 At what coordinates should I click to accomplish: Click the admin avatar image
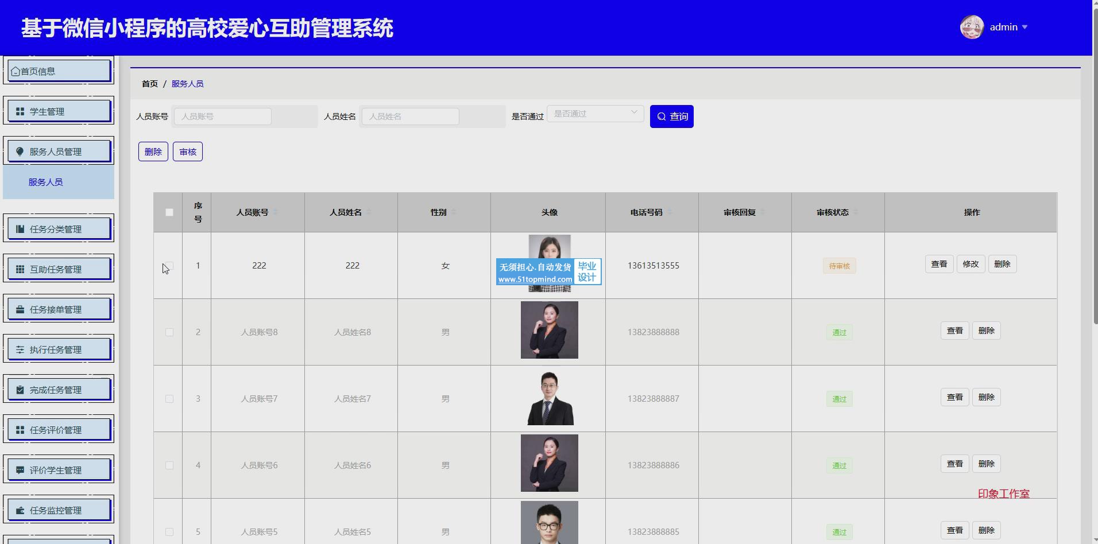pos(972,27)
